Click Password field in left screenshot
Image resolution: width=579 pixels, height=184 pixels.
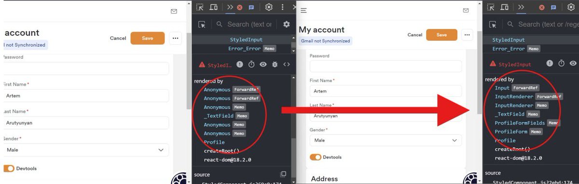point(86,68)
